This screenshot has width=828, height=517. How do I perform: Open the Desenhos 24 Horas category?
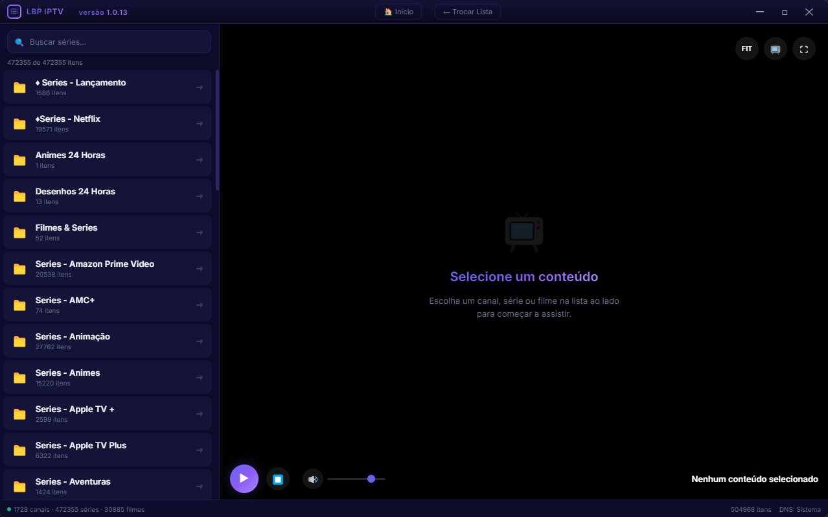coord(108,196)
